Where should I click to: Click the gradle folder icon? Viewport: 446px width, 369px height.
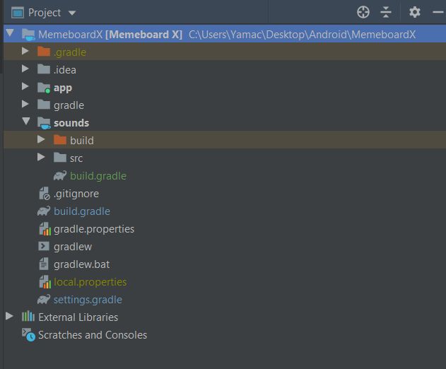click(44, 105)
